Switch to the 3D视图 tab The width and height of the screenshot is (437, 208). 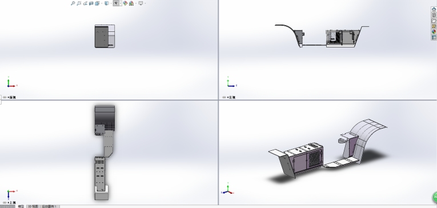coord(33,206)
